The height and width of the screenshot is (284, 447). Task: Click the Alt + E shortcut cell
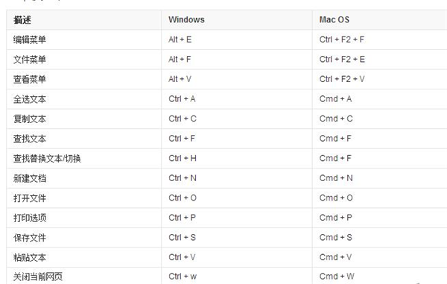pyautogui.click(x=180, y=40)
